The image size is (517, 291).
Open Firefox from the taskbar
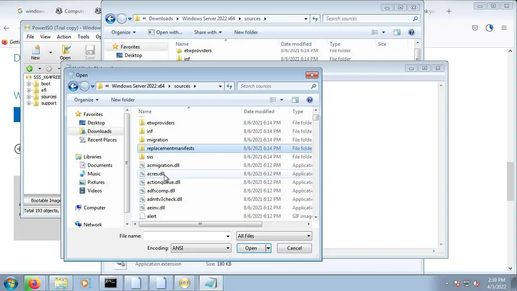click(34, 283)
